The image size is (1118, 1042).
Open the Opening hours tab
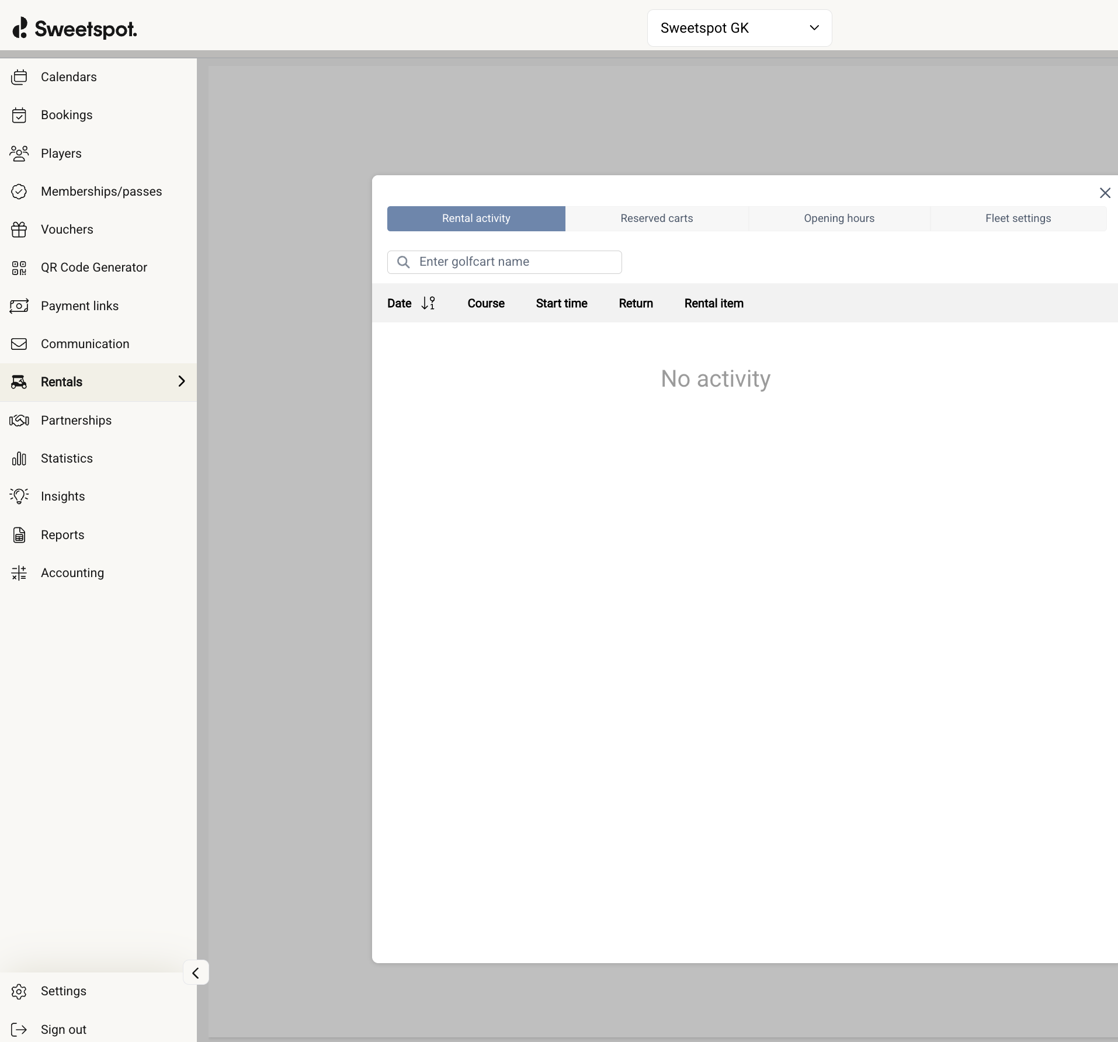point(839,218)
